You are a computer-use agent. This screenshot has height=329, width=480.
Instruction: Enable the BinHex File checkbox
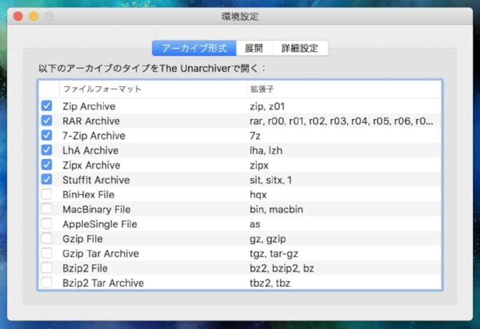pyautogui.click(x=47, y=195)
